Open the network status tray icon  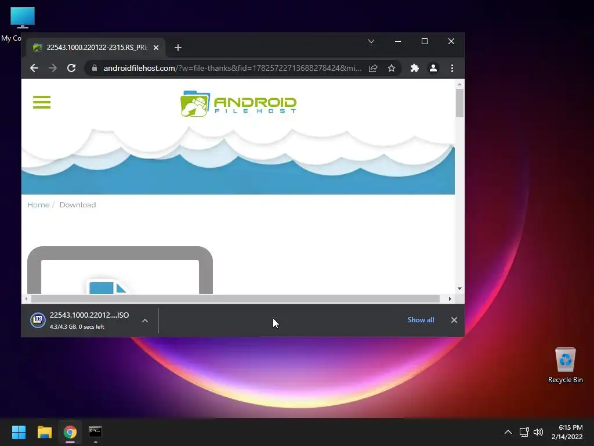pos(524,432)
